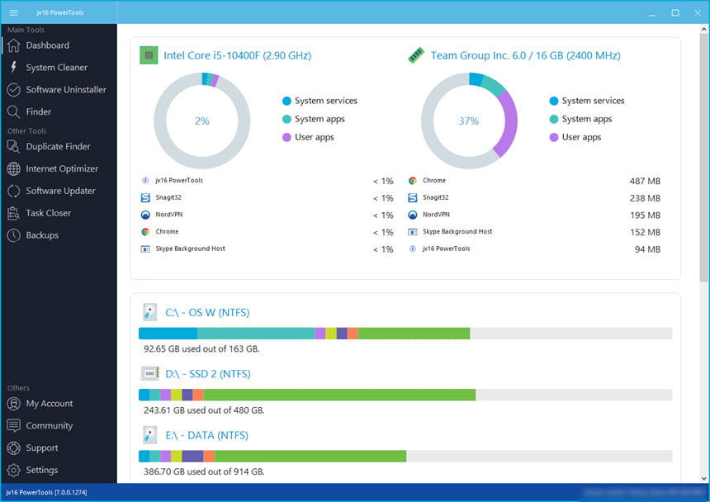Click Team Group Inc. RAM heading
Screen dimensions: 710x502
point(525,55)
